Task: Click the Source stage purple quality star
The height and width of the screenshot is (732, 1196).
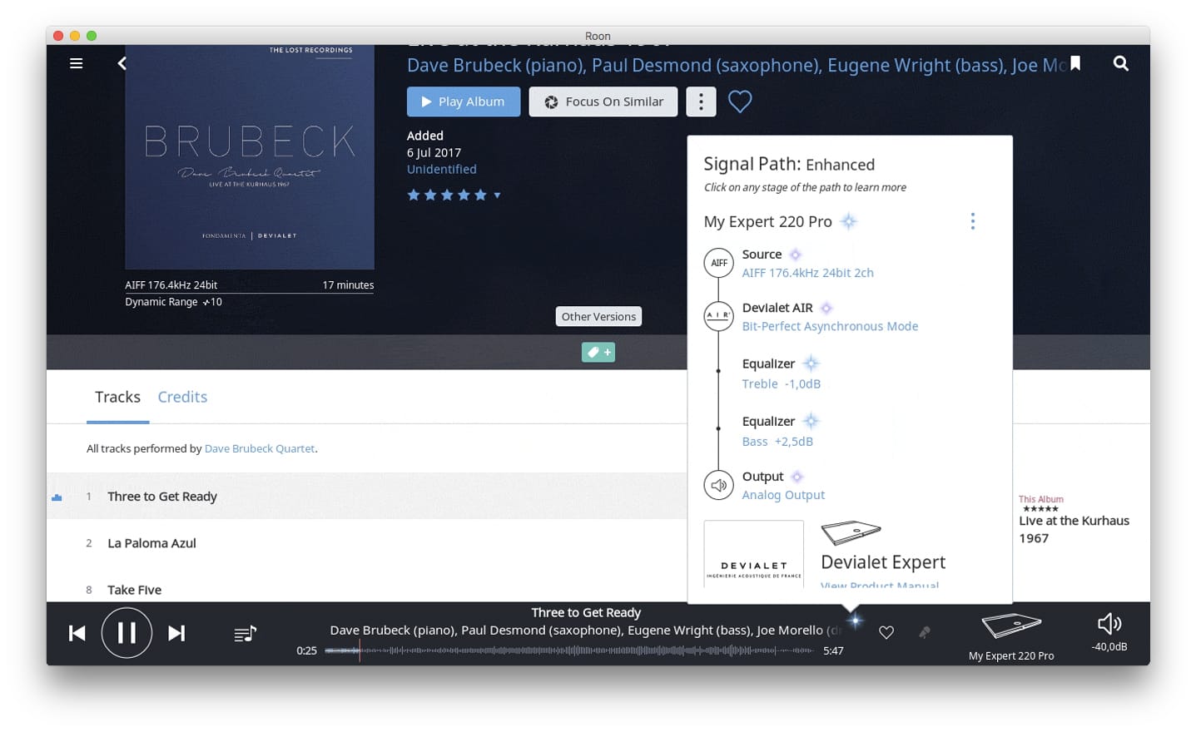Action: click(x=795, y=255)
